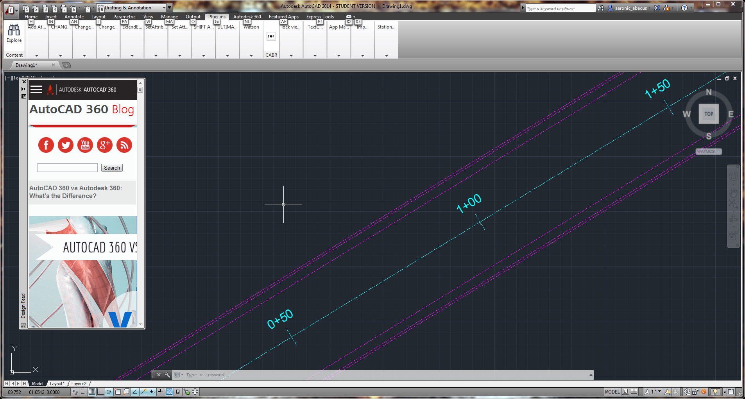Click the blog search text field
This screenshot has height=399, width=745.
pyautogui.click(x=67, y=168)
